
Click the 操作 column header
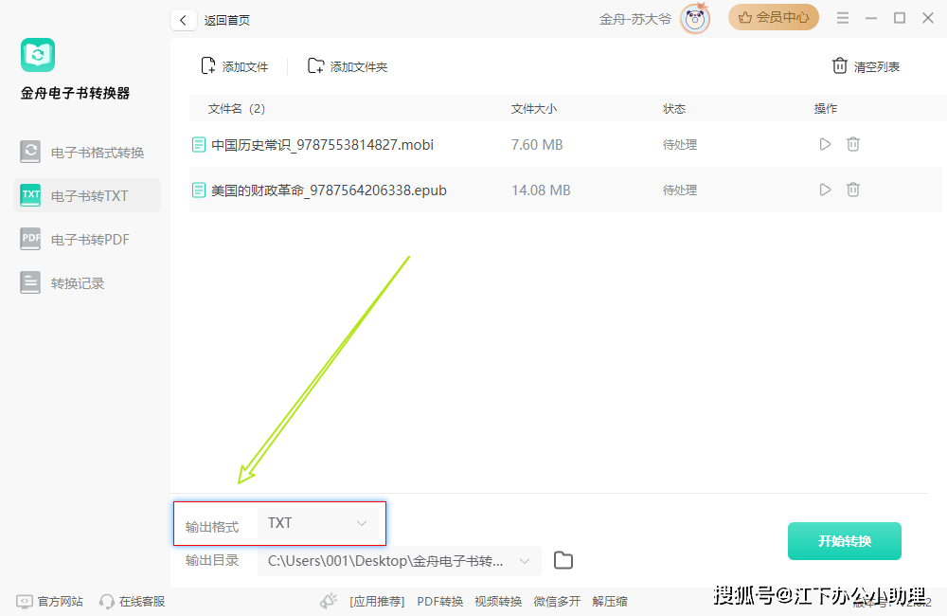point(826,109)
